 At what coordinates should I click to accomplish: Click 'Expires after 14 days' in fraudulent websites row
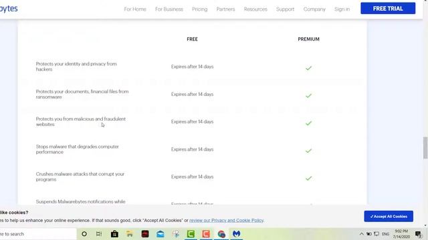coord(192,121)
